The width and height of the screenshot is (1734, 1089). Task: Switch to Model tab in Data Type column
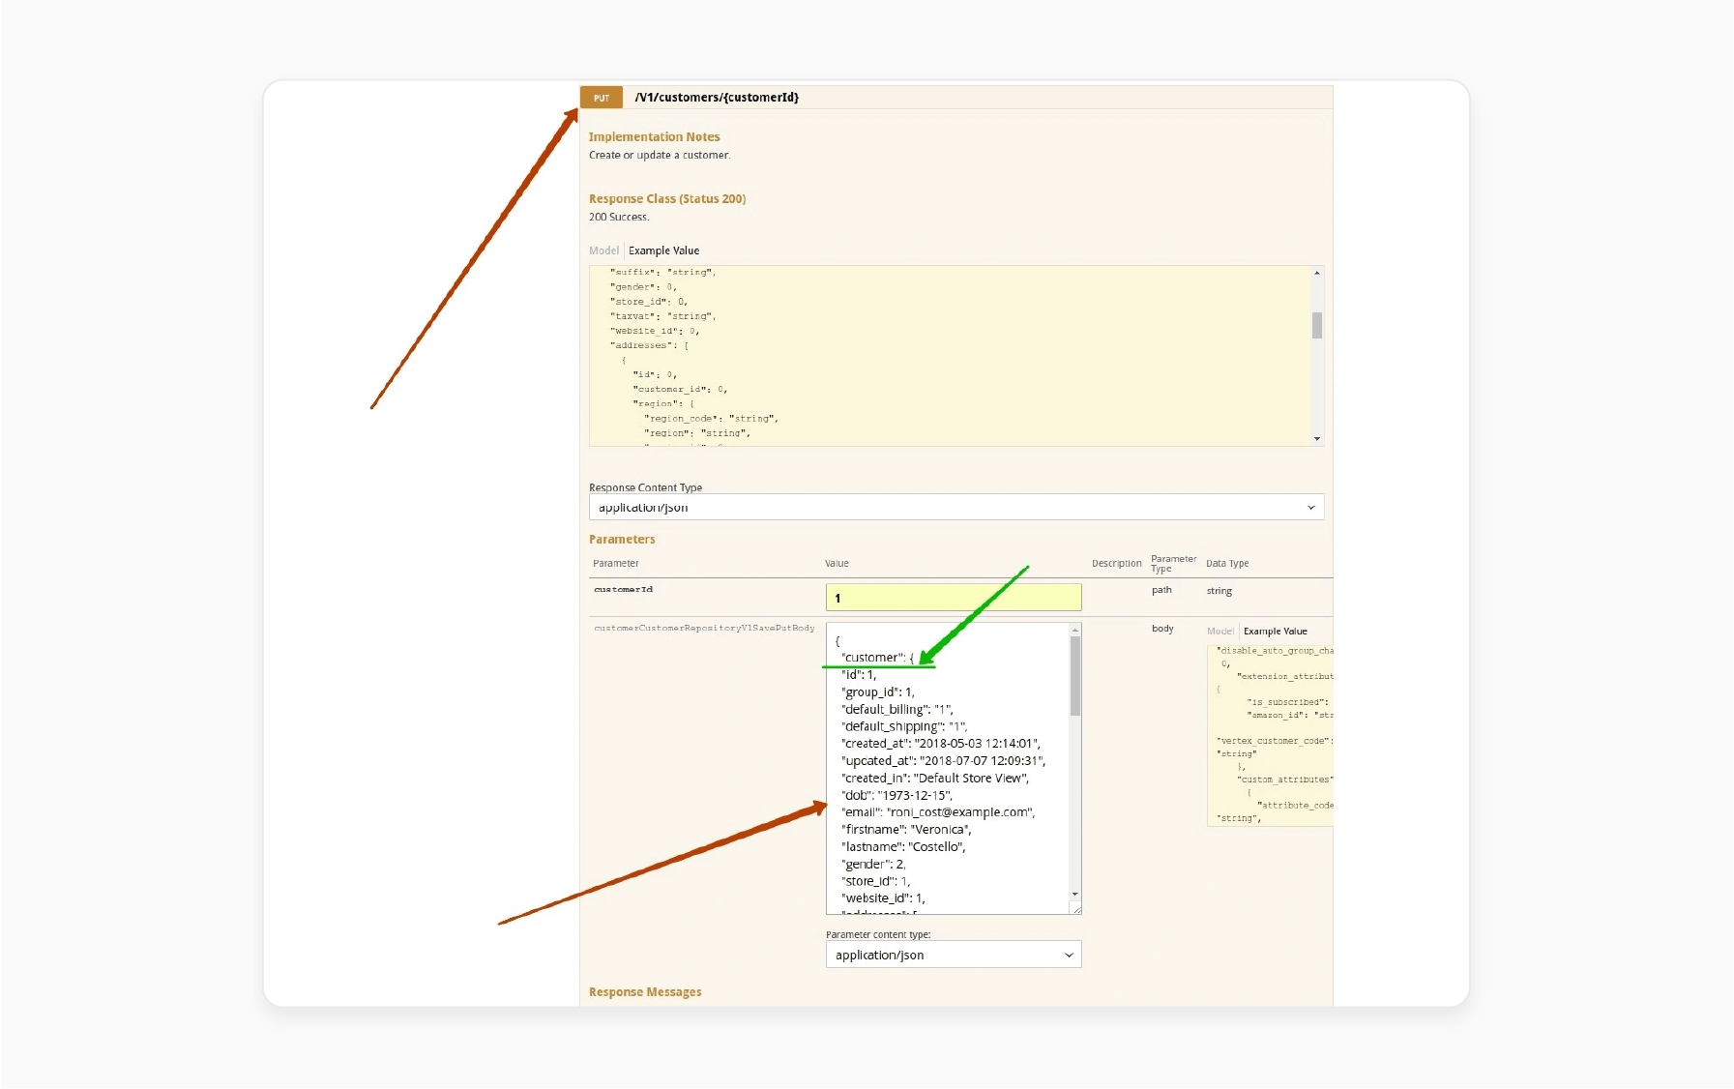(x=1220, y=632)
